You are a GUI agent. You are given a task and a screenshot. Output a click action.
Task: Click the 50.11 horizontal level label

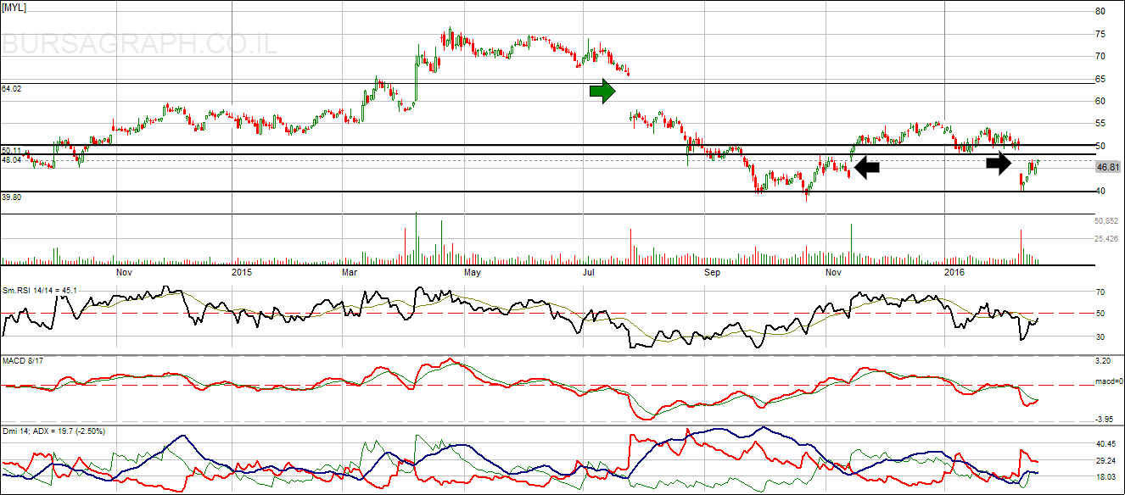tap(12, 151)
